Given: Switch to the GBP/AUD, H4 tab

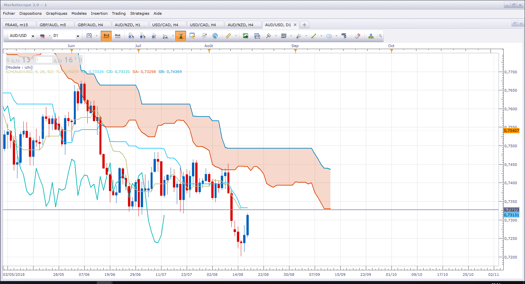Looking at the screenshot, I should pyautogui.click(x=93, y=25).
